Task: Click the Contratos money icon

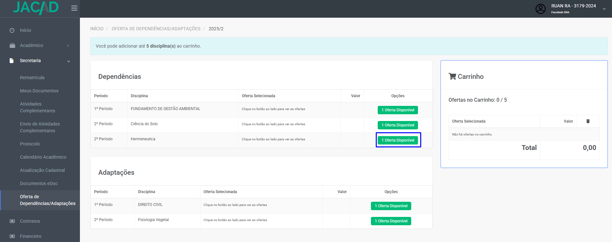Action: (12, 221)
